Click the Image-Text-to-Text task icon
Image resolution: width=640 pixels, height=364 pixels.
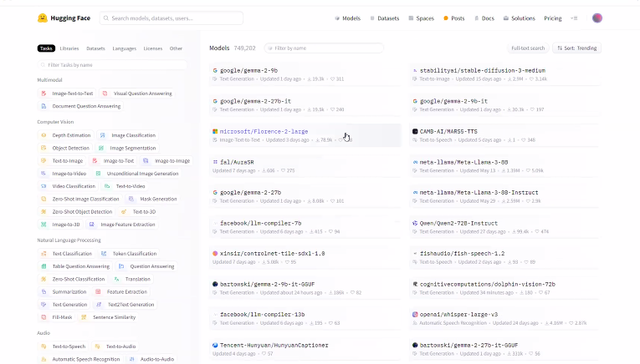pyautogui.click(x=44, y=94)
